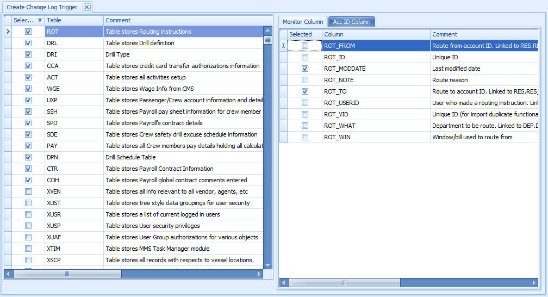Screen dimensions: 548x297
Task: Uncheck the DRL table checkbox
Action: (28, 43)
